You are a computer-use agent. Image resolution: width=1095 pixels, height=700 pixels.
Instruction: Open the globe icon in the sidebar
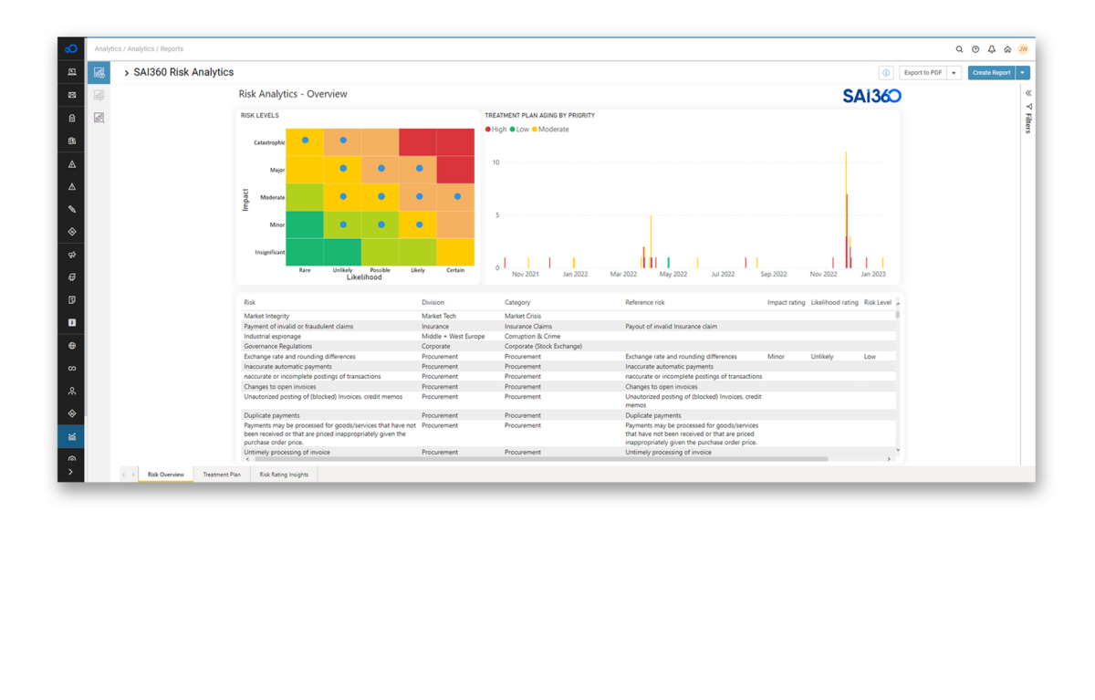tap(70, 345)
